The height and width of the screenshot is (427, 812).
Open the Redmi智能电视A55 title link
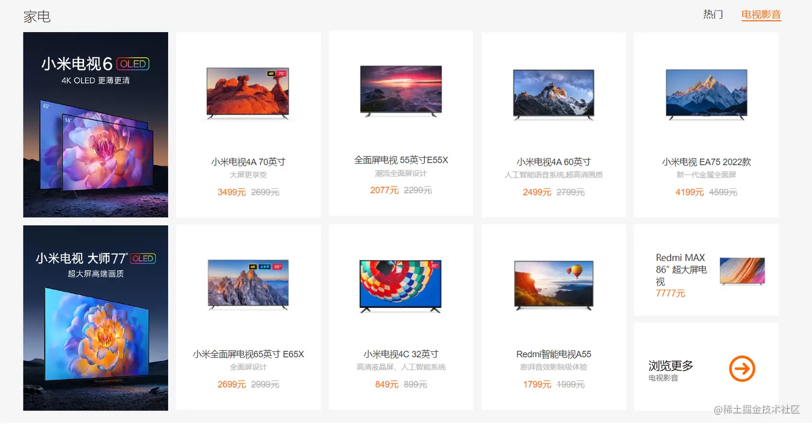554,354
